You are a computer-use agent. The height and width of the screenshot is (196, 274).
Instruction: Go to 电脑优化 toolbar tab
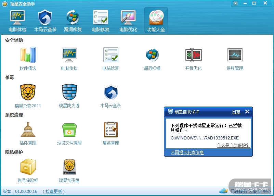coord(128,21)
